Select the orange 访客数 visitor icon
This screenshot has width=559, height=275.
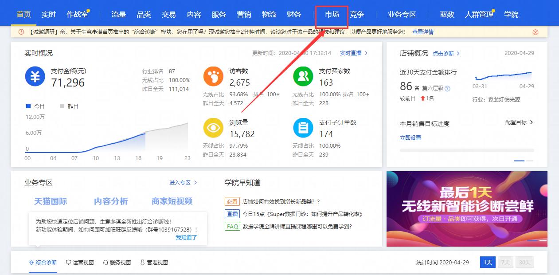pos(213,76)
